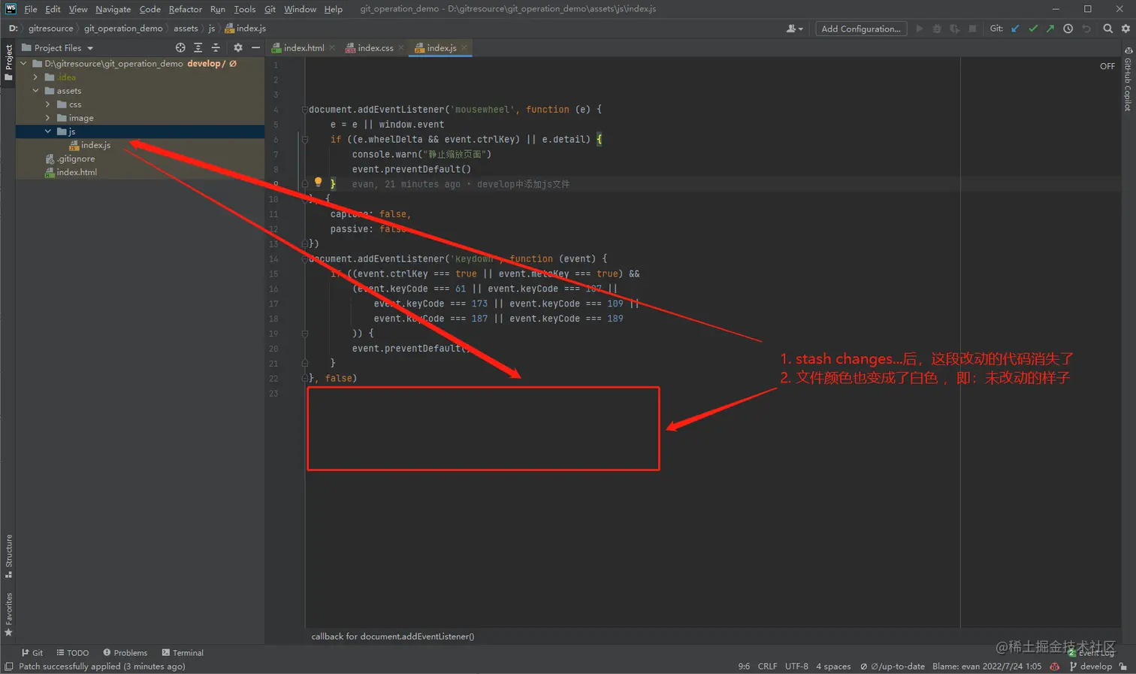Select index.html in the project tree
The image size is (1136, 674).
click(77, 172)
